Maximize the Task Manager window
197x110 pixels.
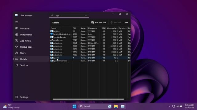tap(120, 14)
